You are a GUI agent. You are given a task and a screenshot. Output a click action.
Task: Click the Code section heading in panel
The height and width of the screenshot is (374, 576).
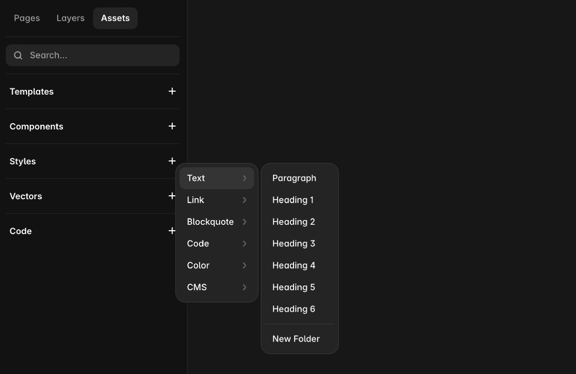point(21,231)
